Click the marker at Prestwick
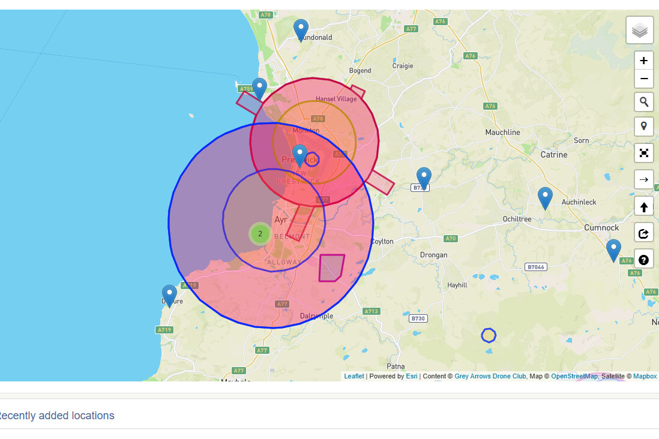This screenshot has width=659, height=439. (299, 155)
